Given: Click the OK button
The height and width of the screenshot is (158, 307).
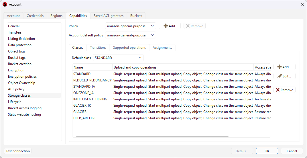Looking at the screenshot, I should click(x=267, y=151).
